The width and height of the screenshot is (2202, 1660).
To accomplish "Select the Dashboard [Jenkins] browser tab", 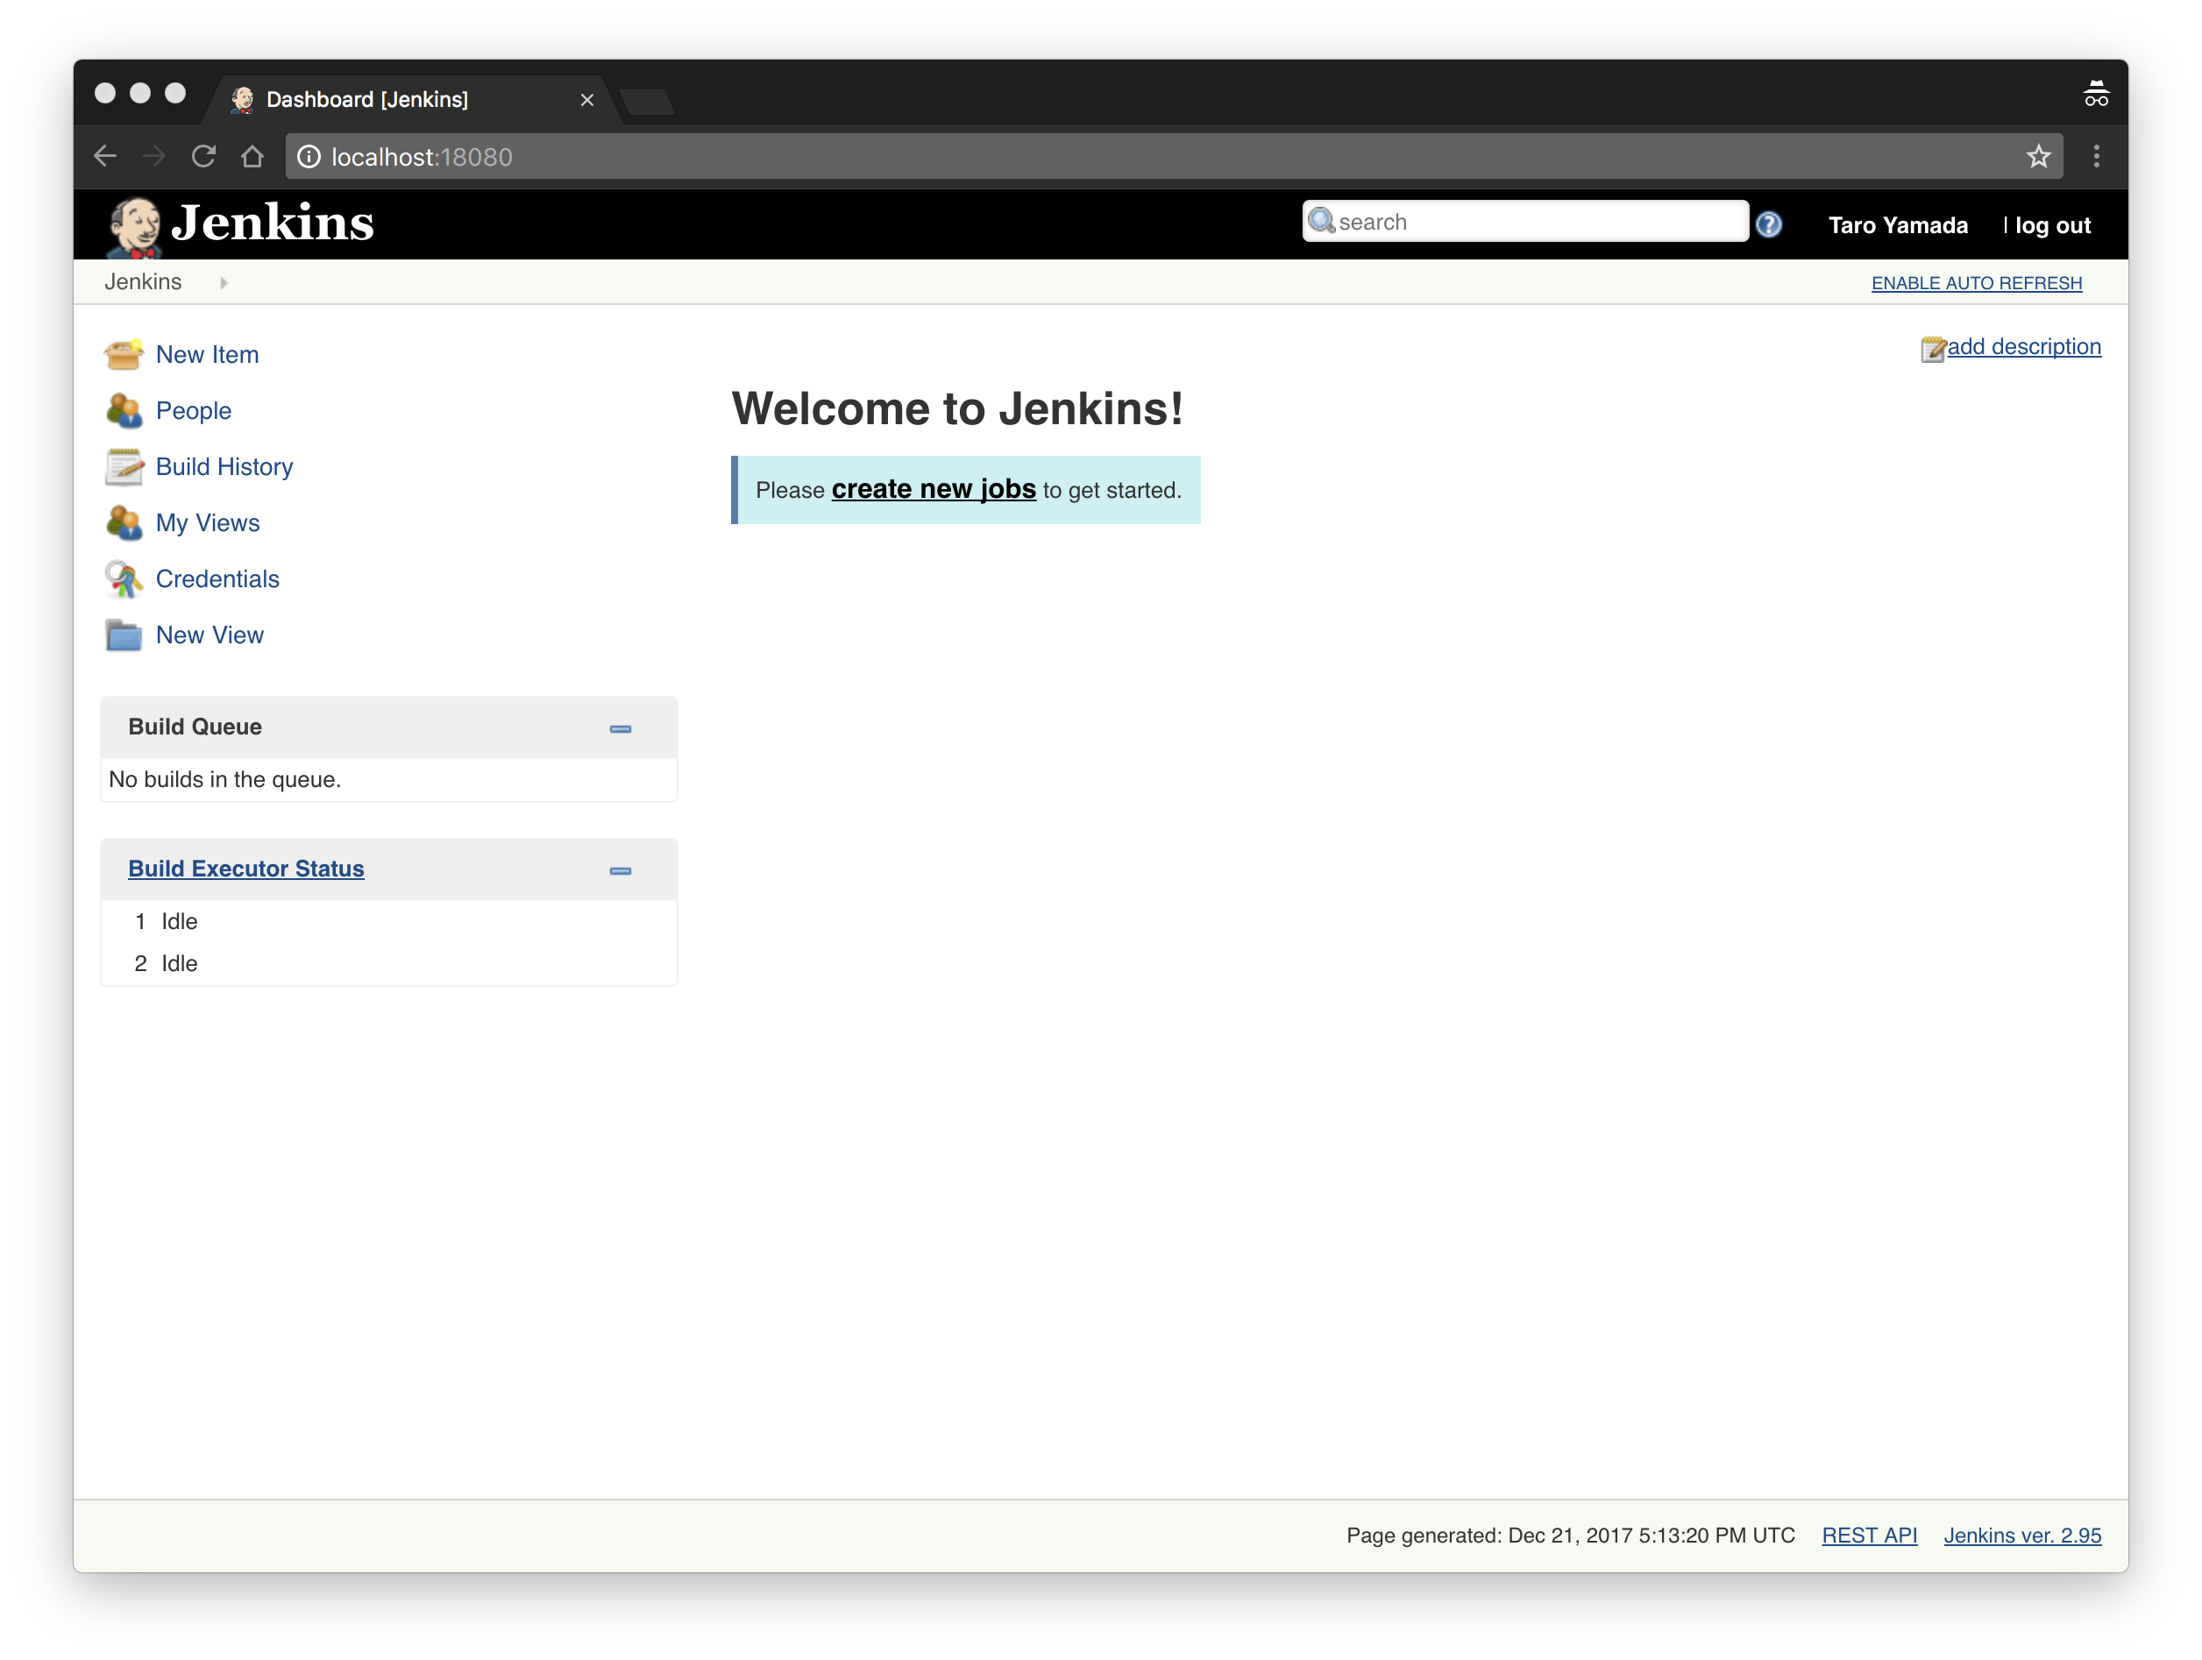I will point(366,100).
